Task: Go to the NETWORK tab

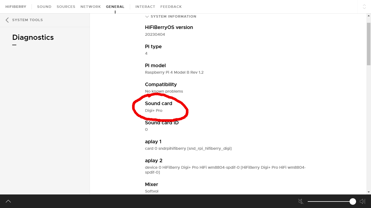Action: click(x=90, y=6)
